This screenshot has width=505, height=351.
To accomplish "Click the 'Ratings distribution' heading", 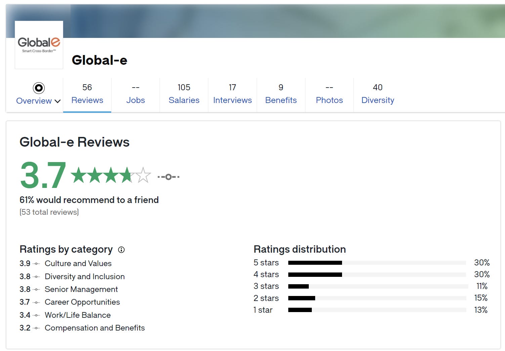I will coord(300,249).
